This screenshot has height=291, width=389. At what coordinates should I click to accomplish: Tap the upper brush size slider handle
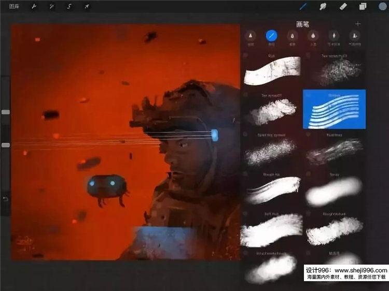coord(6,112)
